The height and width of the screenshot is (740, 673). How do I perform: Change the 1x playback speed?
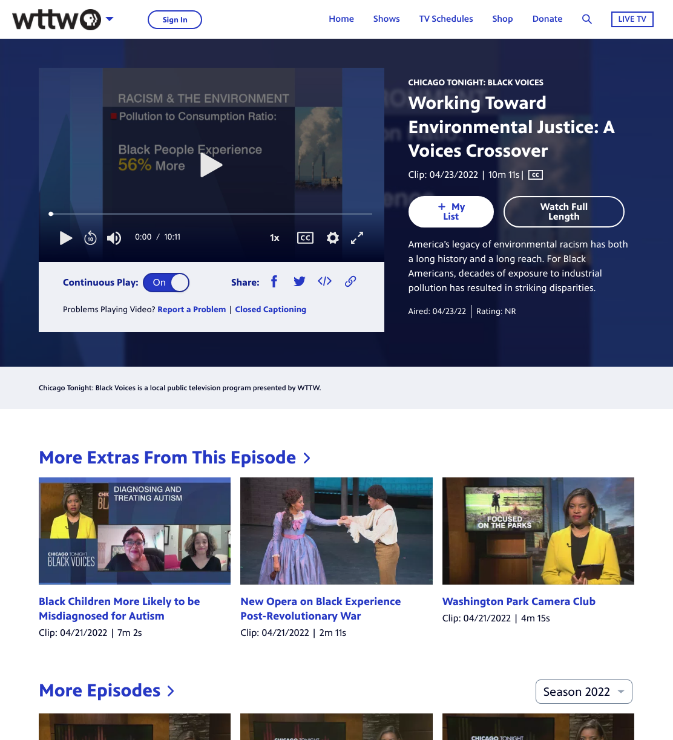[275, 238]
